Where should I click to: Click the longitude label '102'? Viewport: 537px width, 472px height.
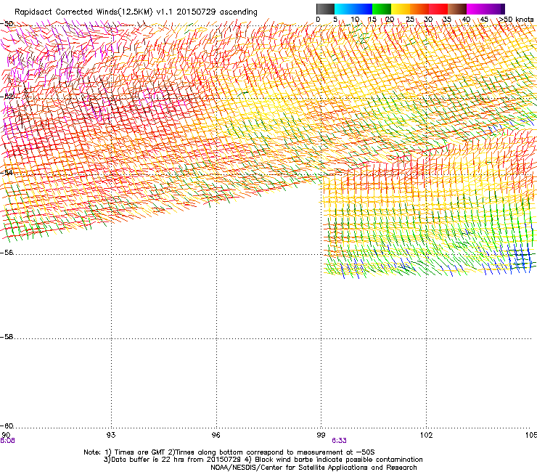(x=427, y=435)
